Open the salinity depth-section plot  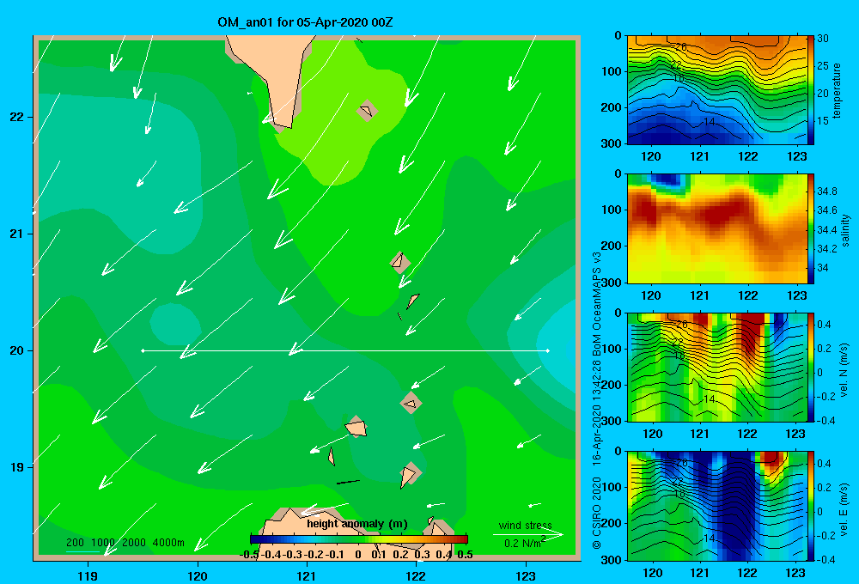tap(716, 228)
